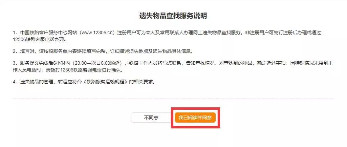Screen dimensions: 347x147
Task: Click the 的相关要求 text ending item 4
Action: coord(140,82)
